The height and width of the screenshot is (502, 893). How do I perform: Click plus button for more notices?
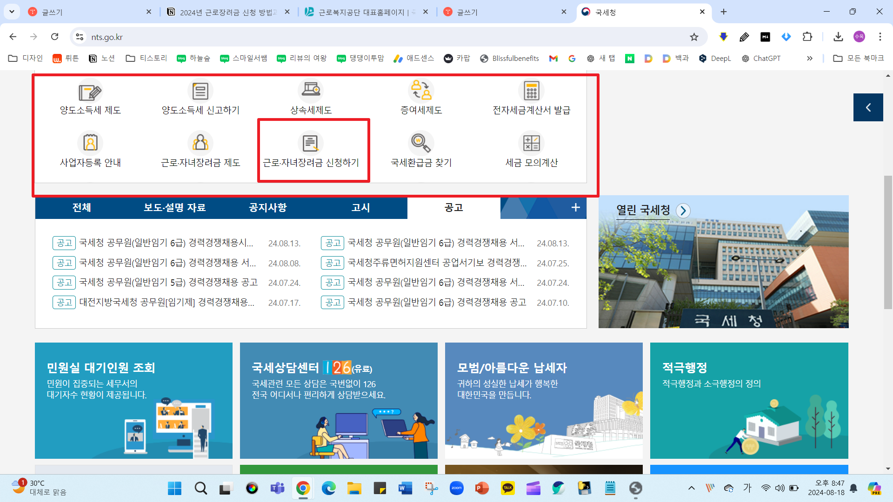tap(575, 207)
